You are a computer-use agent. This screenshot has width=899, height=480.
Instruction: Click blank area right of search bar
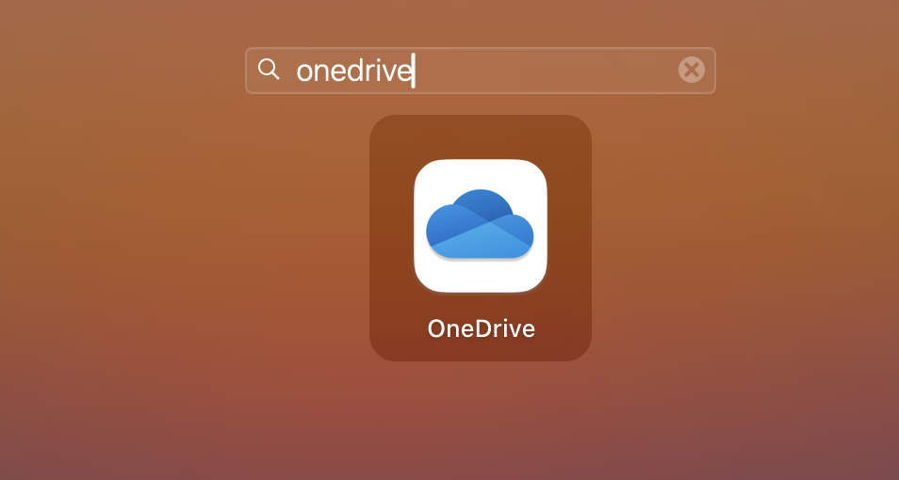click(x=810, y=71)
